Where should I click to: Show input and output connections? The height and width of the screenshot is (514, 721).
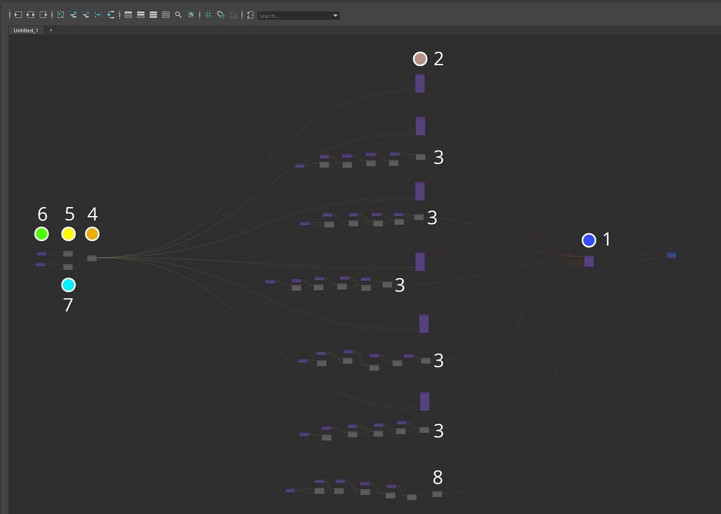pyautogui.click(x=31, y=15)
